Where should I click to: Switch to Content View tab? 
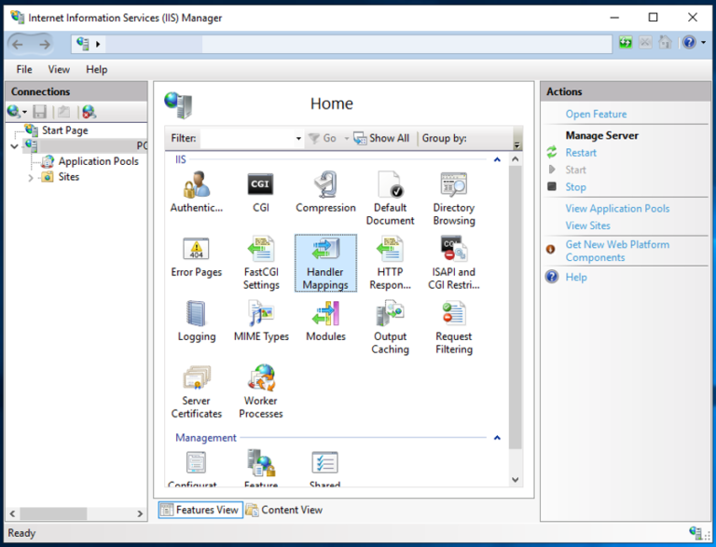click(x=284, y=510)
